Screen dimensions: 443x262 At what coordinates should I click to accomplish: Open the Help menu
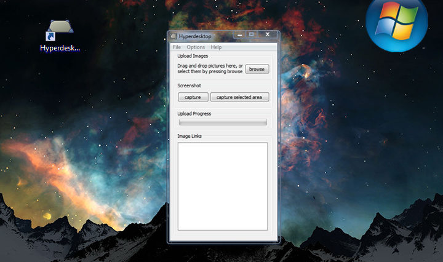216,47
